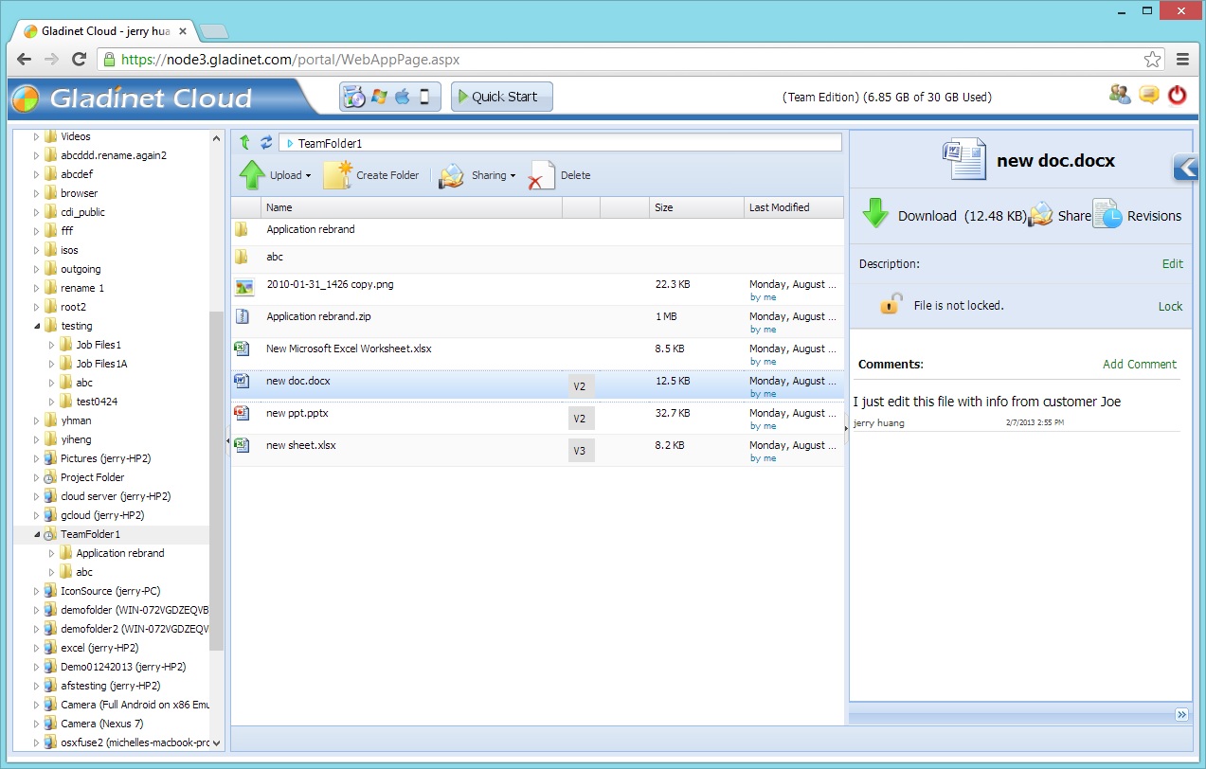Click the red power logout icon

click(1177, 95)
